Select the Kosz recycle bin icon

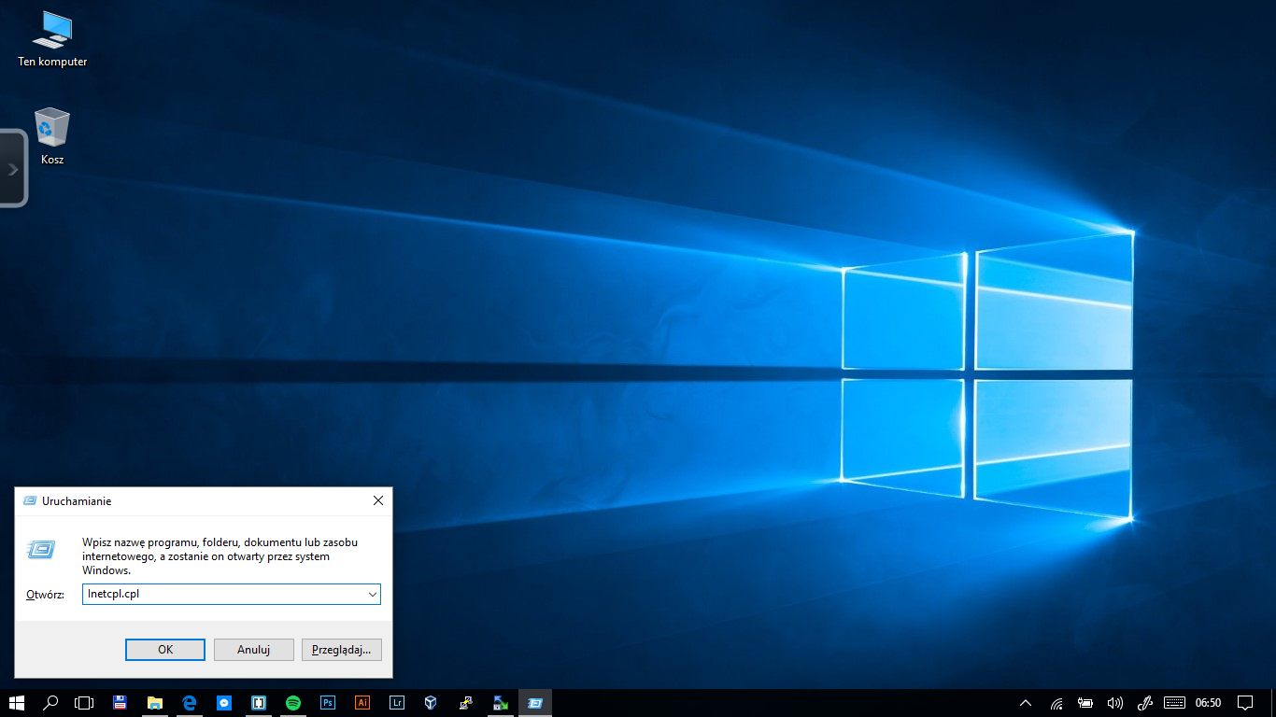point(52,136)
